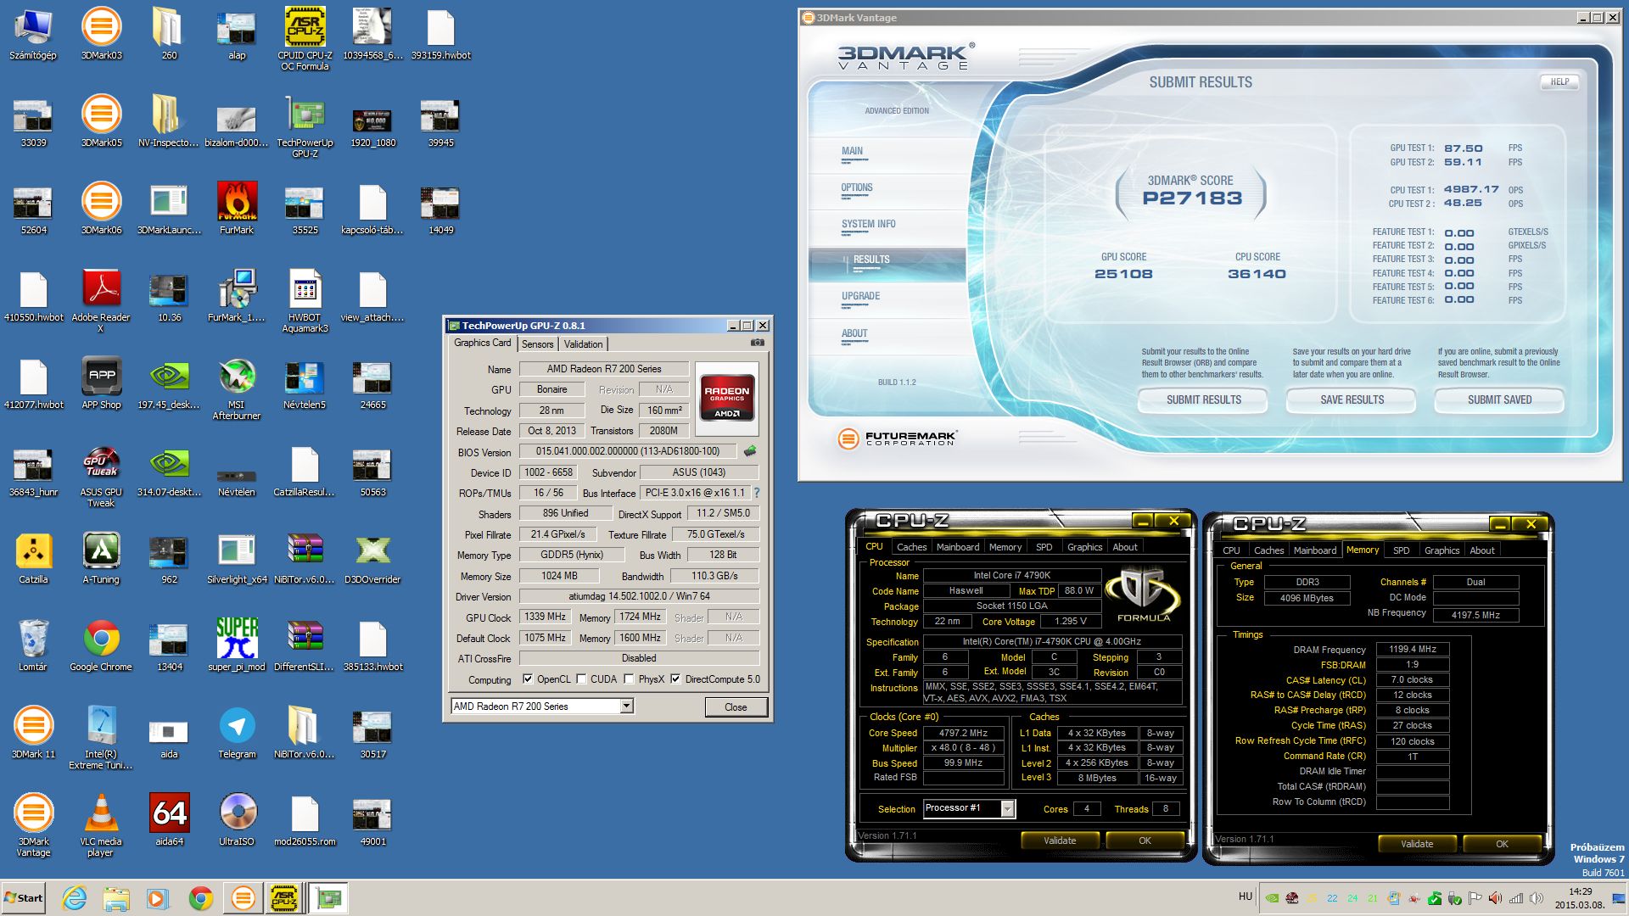This screenshot has width=1629, height=916.
Task: Switch to CPU-Z OC Formula taskbar button
Action: coord(284,898)
